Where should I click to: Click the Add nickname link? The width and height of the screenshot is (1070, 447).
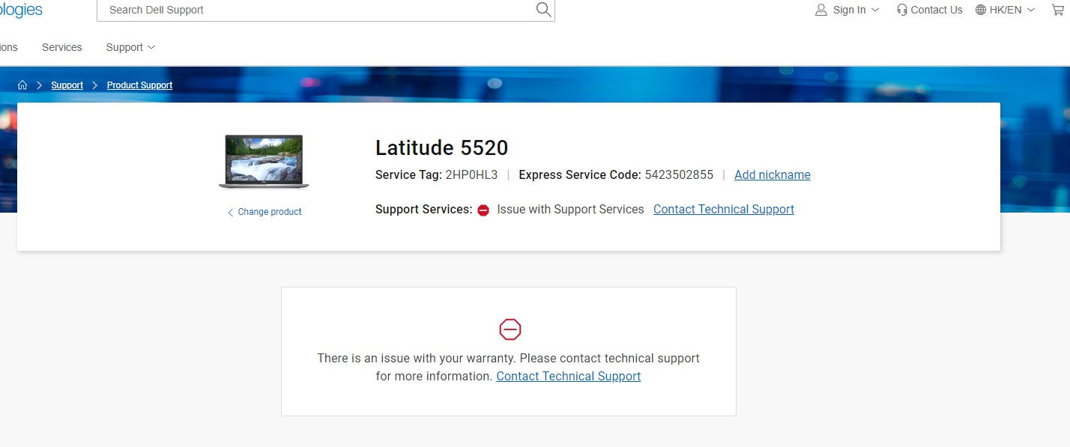pos(773,174)
